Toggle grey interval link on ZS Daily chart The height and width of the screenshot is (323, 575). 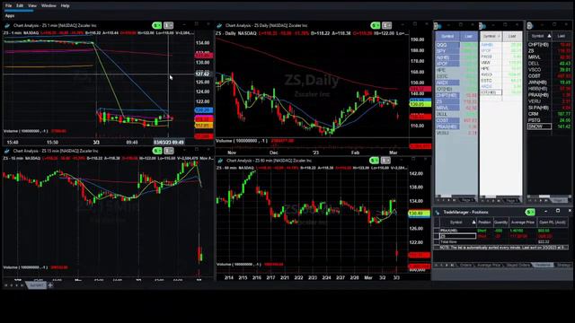pos(386,25)
